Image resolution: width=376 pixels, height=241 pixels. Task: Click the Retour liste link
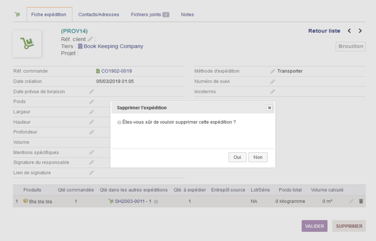(324, 31)
